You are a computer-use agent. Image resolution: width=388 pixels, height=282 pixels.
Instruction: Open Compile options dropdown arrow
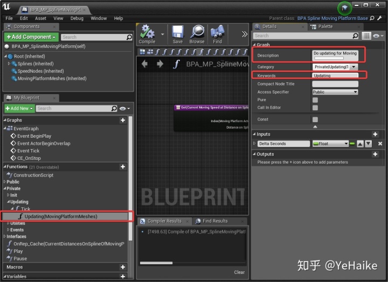(162, 34)
